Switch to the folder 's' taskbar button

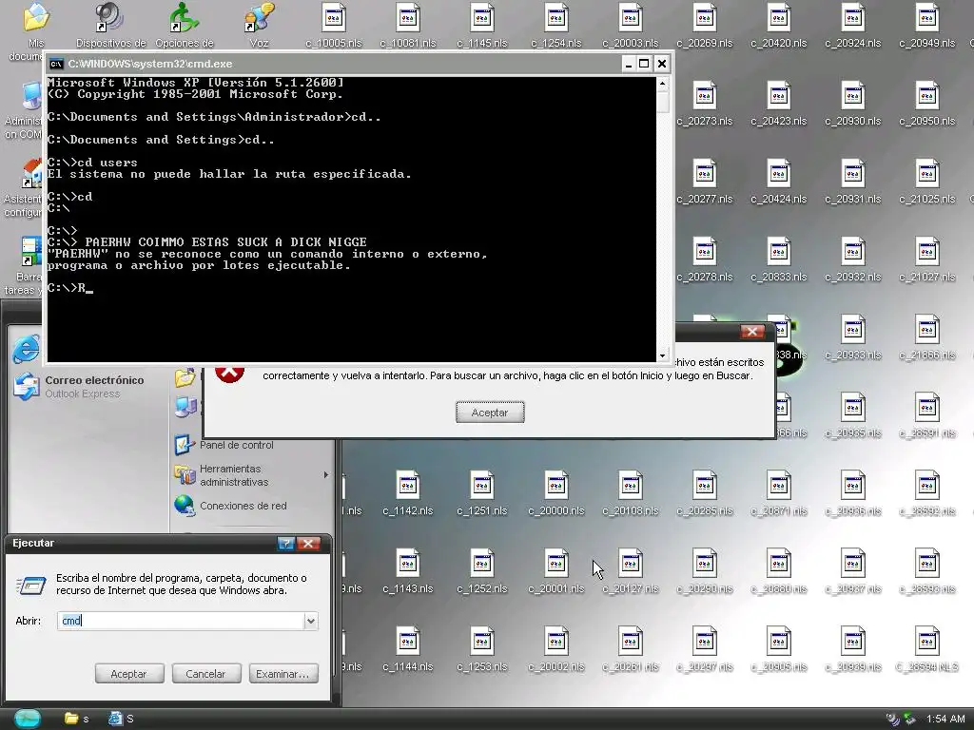pyautogui.click(x=77, y=719)
